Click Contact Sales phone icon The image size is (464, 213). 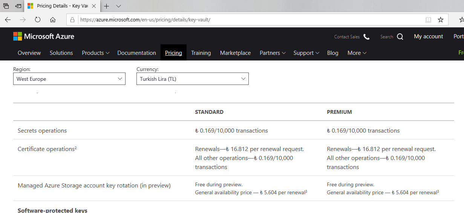(366, 36)
